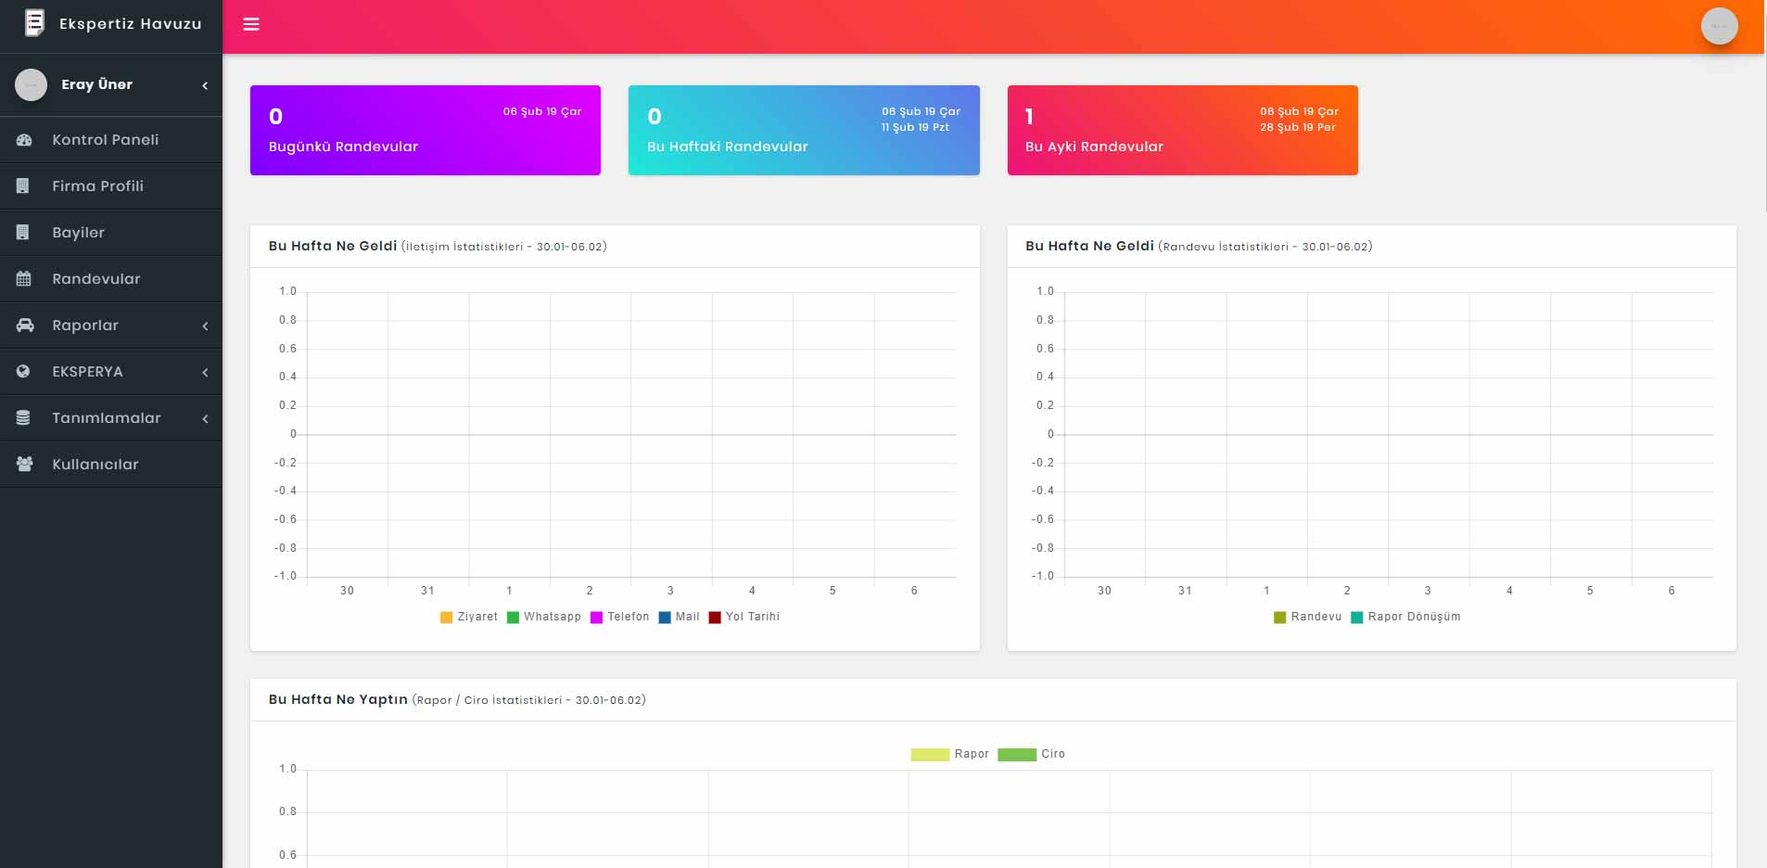Expand the Tanımlamalar submenu chevron
1767x868 pixels.
205,419
